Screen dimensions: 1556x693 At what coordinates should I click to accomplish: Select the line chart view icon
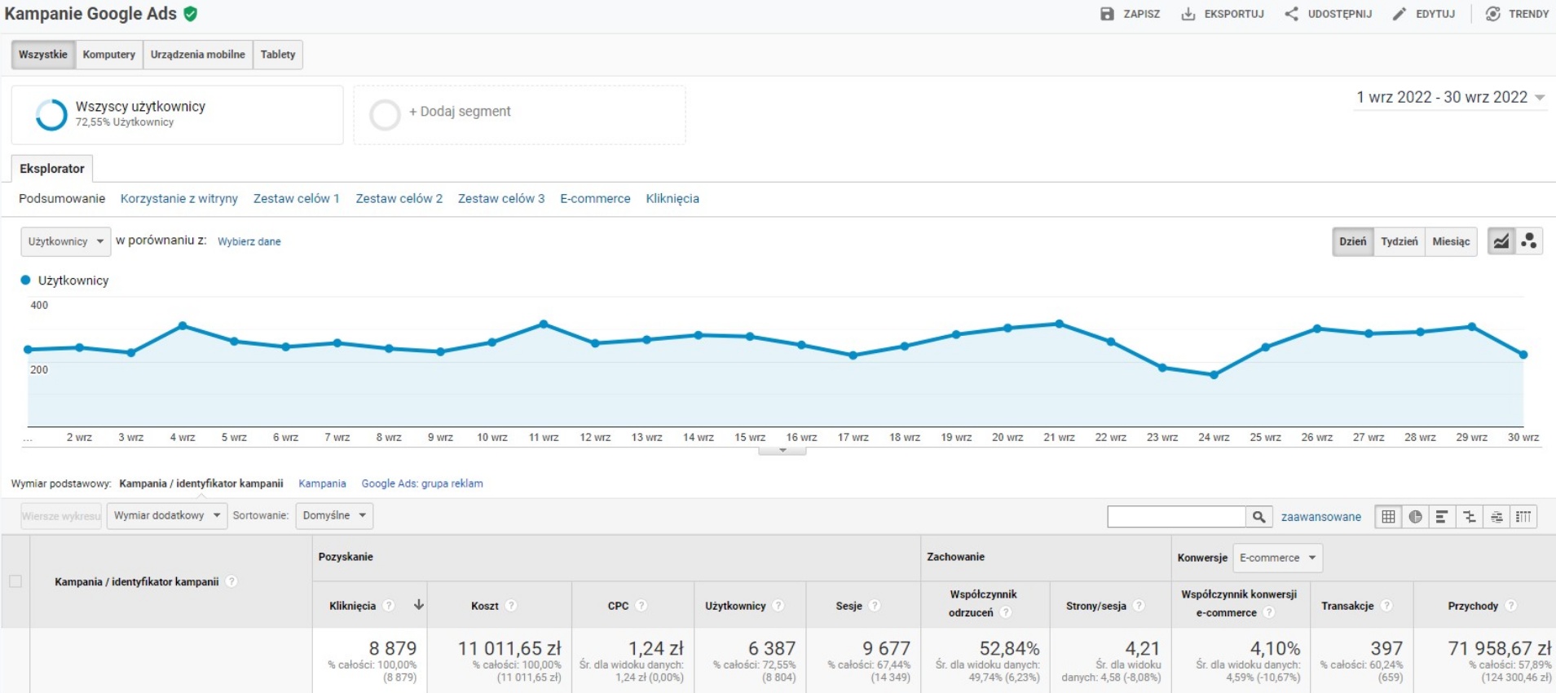tap(1501, 241)
